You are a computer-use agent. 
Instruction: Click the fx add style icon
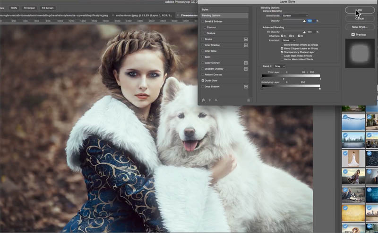204,100
